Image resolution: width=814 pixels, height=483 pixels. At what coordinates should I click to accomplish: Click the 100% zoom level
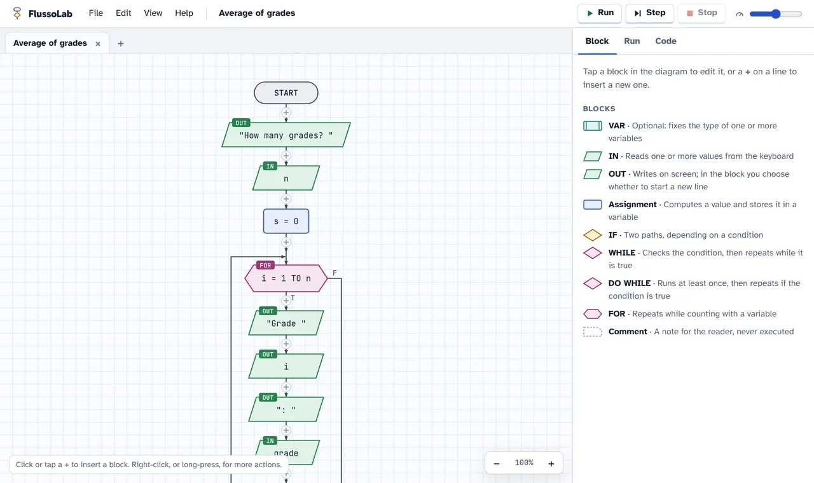coord(524,463)
